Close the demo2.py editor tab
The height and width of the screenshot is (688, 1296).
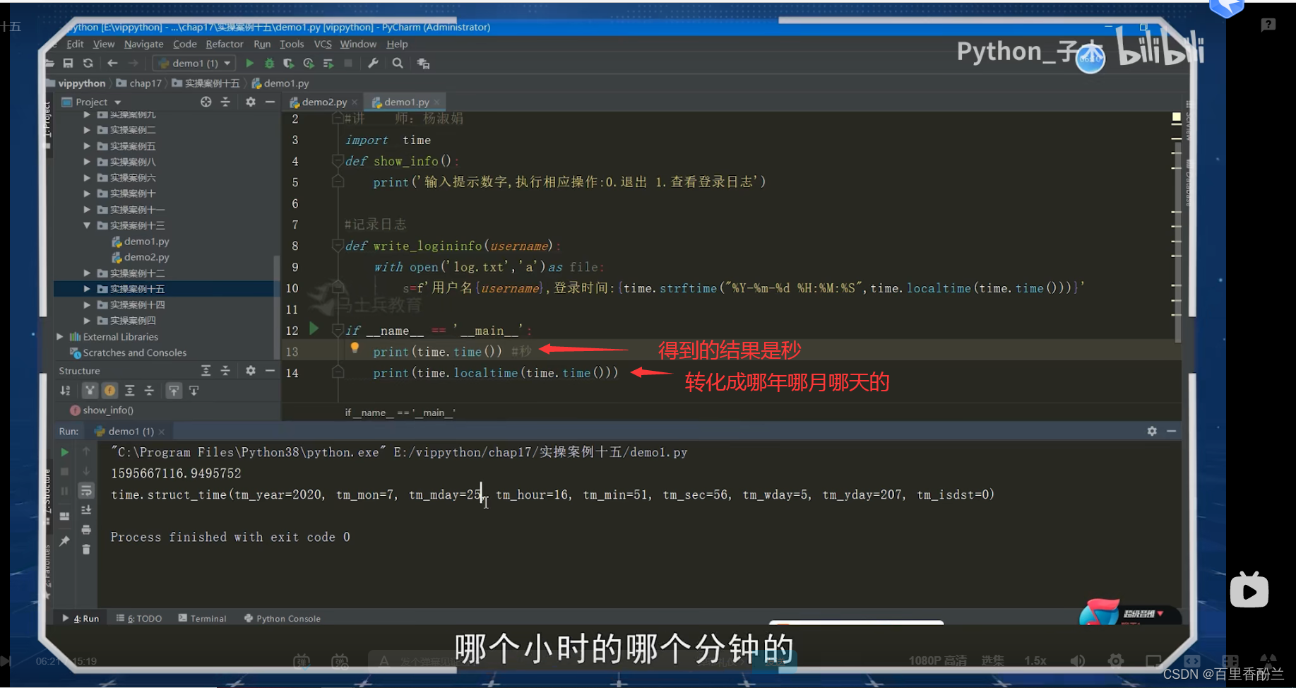click(x=355, y=102)
